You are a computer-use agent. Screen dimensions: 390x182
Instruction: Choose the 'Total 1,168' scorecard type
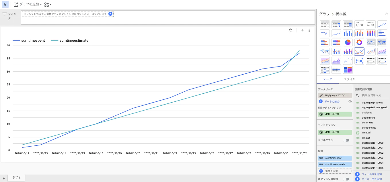pos(359,24)
